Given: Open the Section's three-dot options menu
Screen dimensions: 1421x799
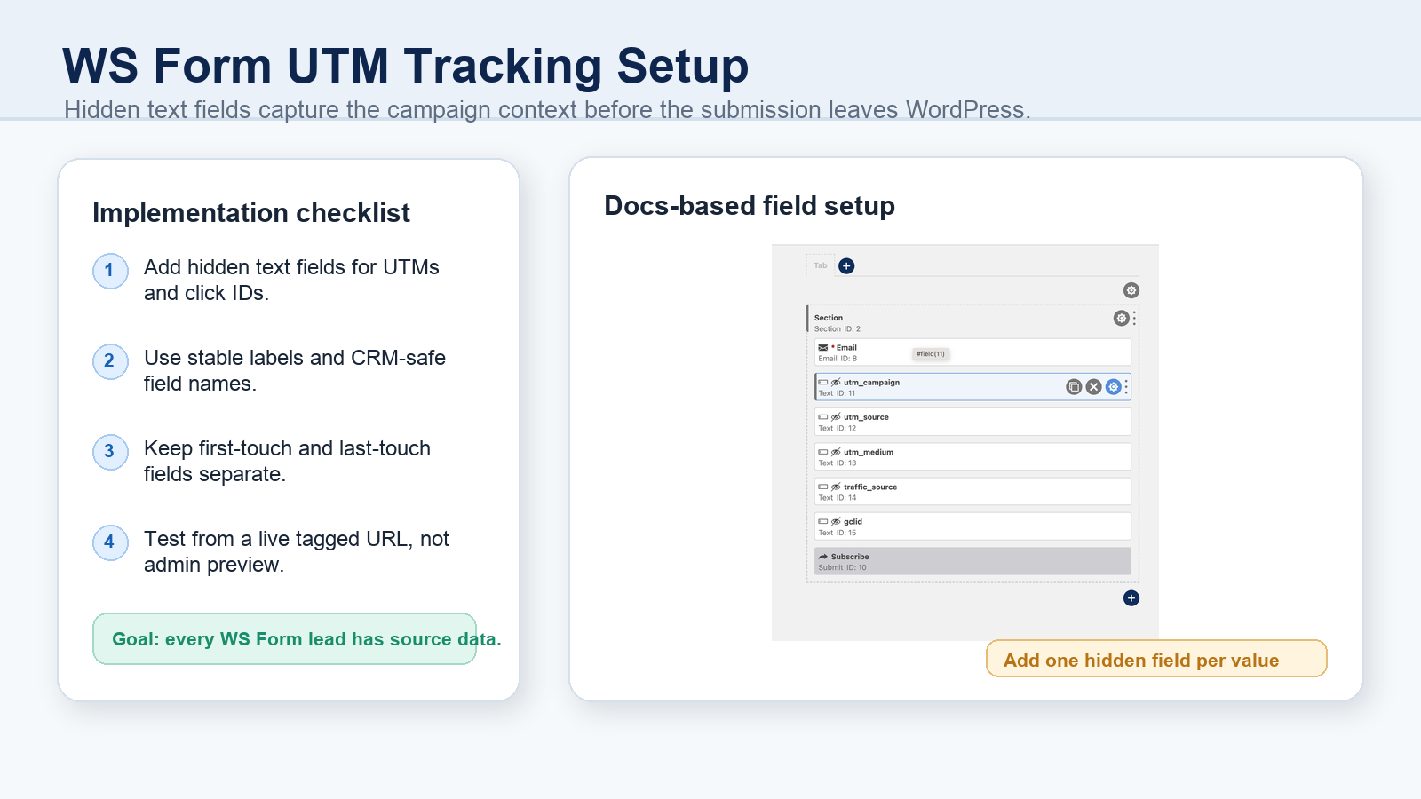Looking at the screenshot, I should pos(1134,318).
